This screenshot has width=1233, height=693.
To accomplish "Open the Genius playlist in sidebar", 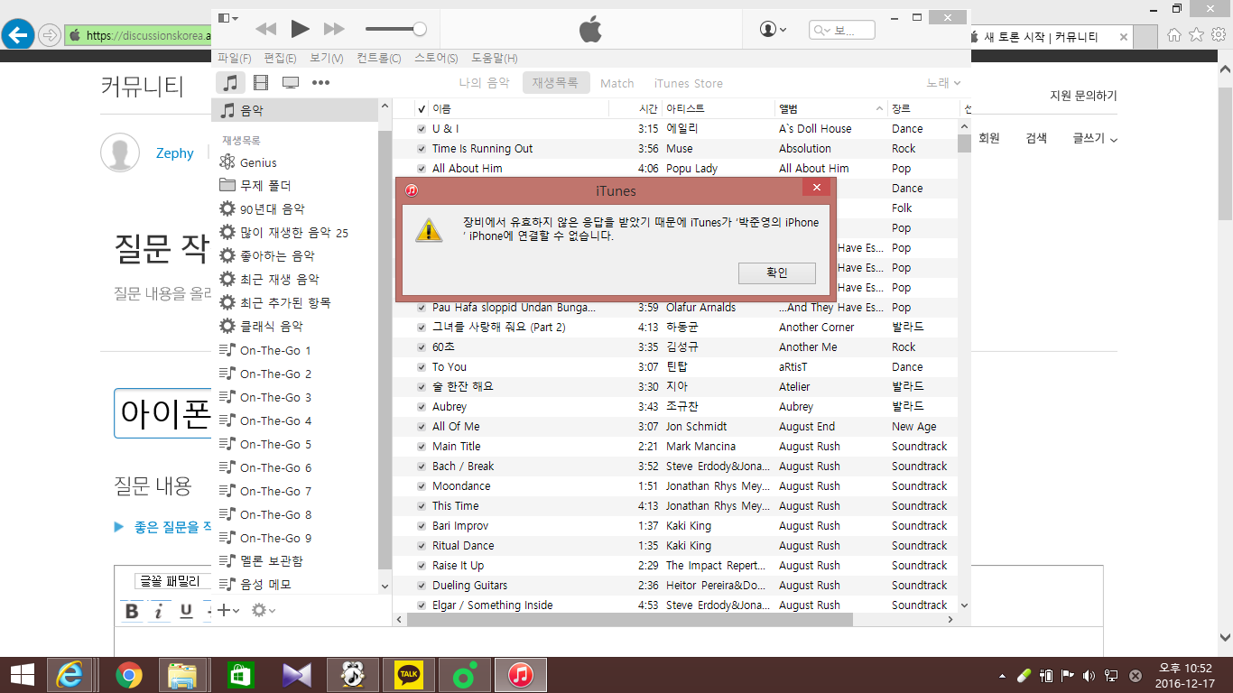I will [258, 162].
